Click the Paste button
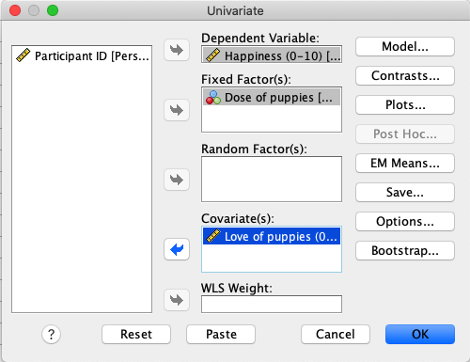This screenshot has width=470, height=362. click(x=221, y=335)
